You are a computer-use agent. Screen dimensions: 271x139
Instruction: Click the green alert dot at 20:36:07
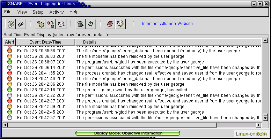click(x=10, y=62)
